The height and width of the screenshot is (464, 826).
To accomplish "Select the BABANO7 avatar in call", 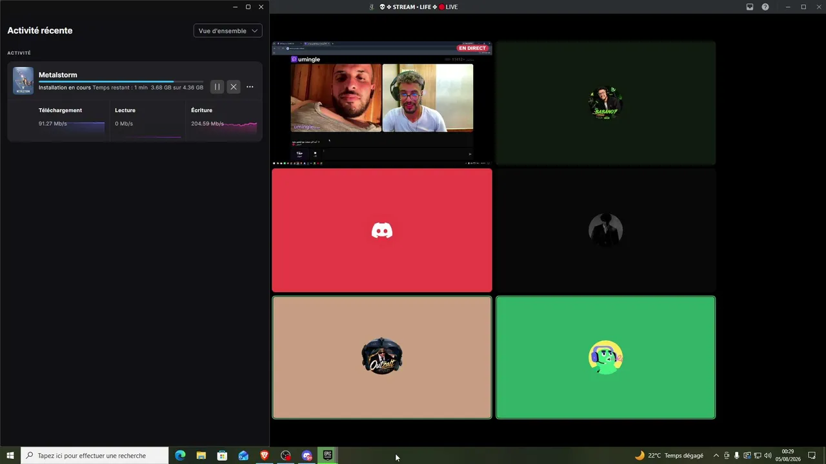I will (x=605, y=103).
